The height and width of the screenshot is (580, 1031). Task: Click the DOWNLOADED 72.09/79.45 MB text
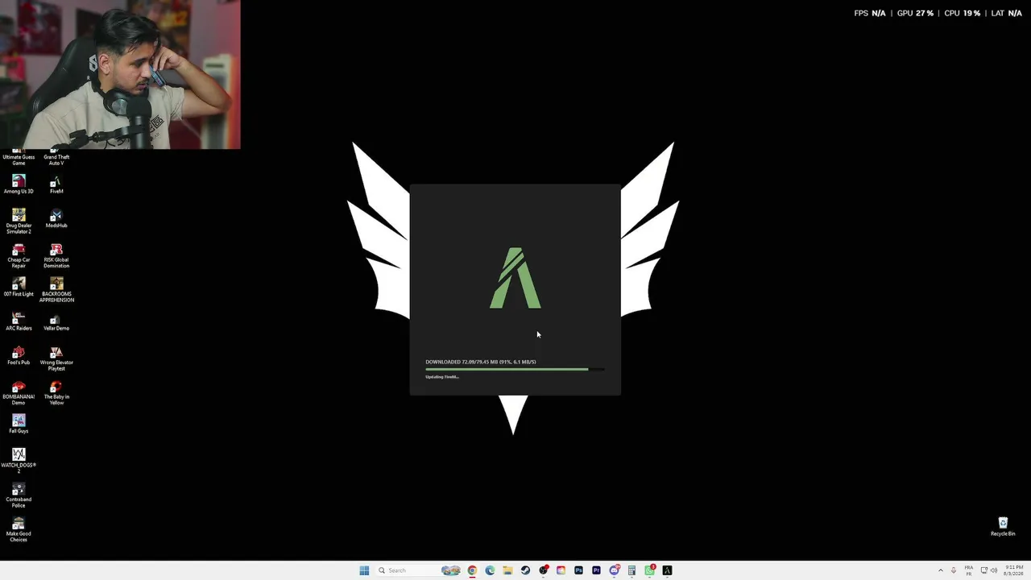tap(481, 362)
